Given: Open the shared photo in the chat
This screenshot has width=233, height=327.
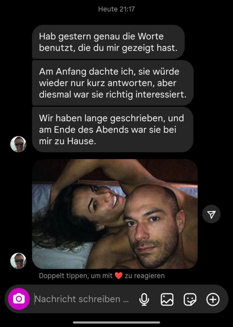Looking at the screenshot, I should pos(115,214).
